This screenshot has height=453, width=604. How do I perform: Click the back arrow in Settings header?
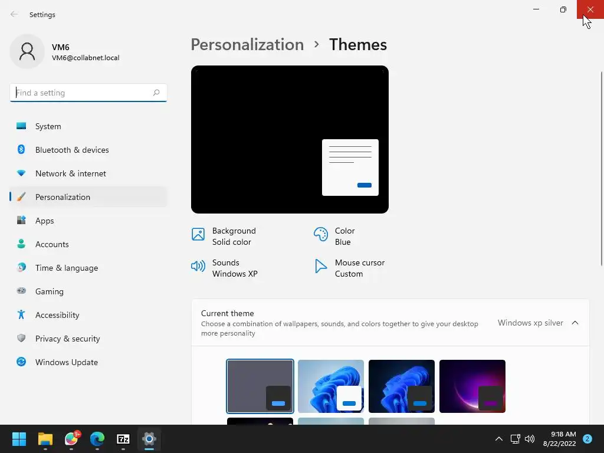pyautogui.click(x=14, y=14)
